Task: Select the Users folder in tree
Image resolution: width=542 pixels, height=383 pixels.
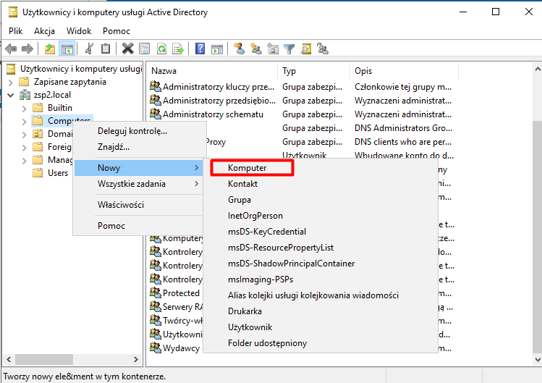Action: (x=57, y=173)
